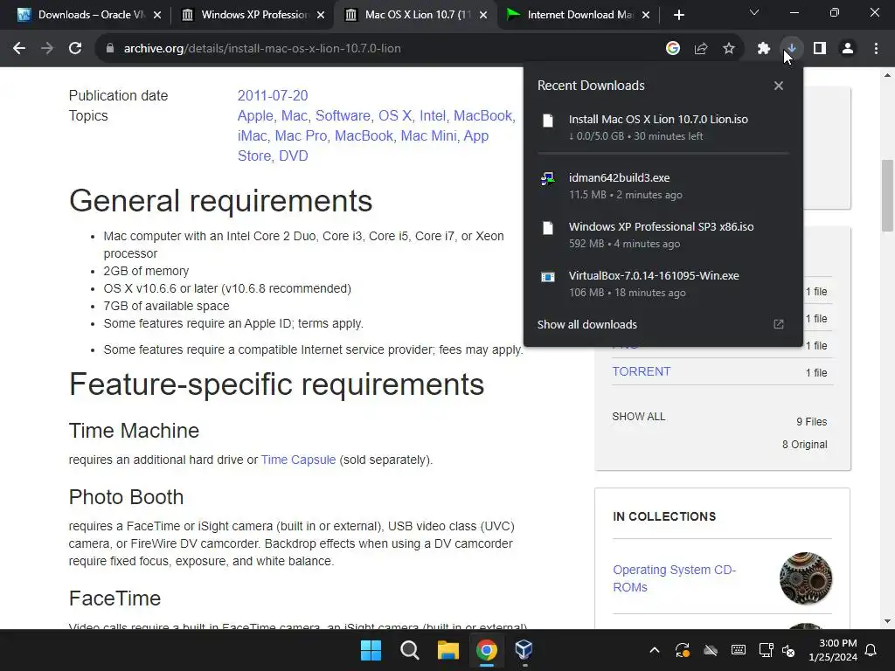Screen dimensions: 895x671
Task: Open the taskbar clock and date
Action: (833, 650)
